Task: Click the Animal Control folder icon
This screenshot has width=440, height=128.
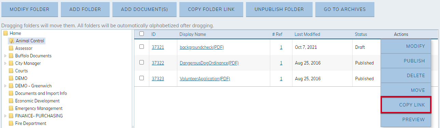Action: (x=12, y=41)
